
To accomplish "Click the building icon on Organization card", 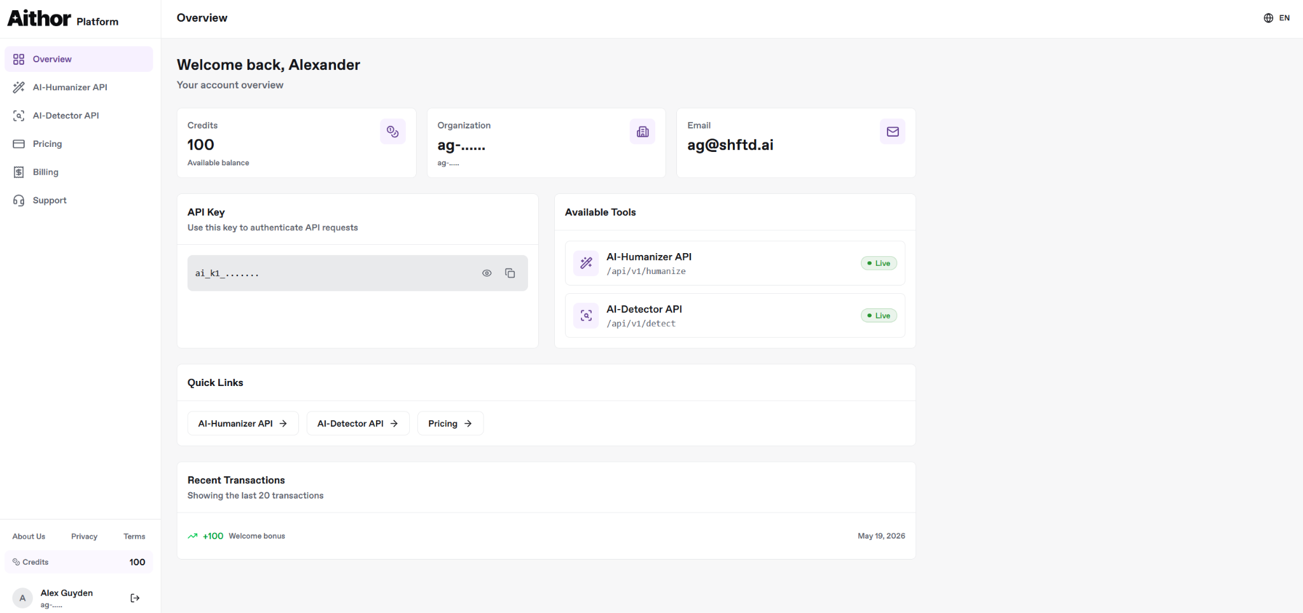I will (x=643, y=132).
